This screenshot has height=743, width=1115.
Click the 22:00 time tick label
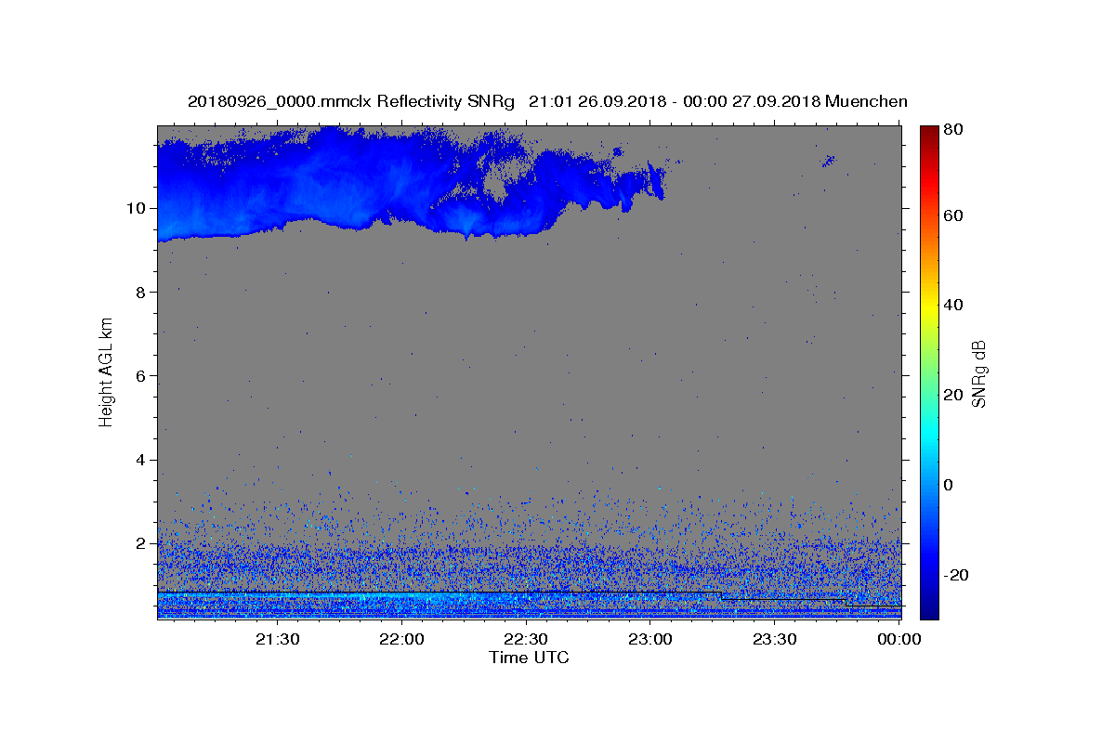pos(402,639)
